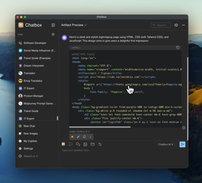Click the chat list scrollbar handle
Screen dimensions: 202x183
(x=57, y=118)
